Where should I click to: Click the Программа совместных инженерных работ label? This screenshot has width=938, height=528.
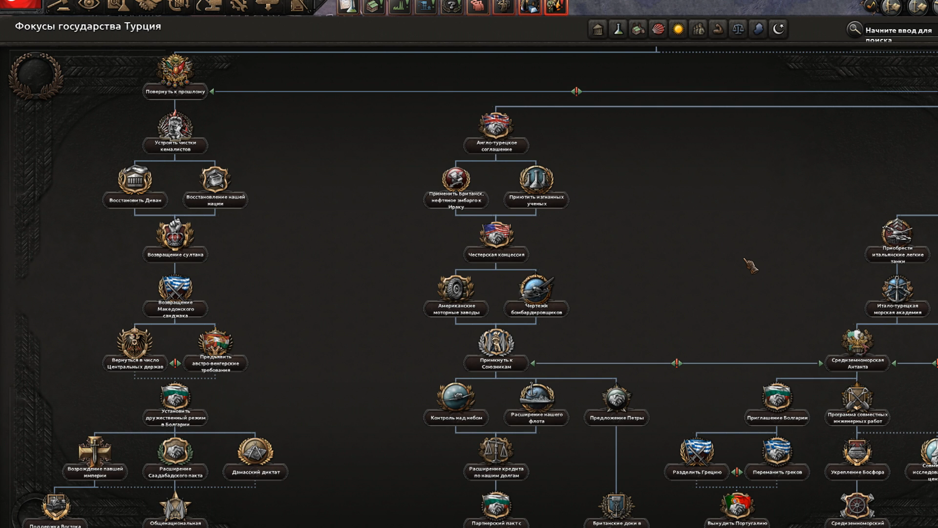(x=857, y=418)
